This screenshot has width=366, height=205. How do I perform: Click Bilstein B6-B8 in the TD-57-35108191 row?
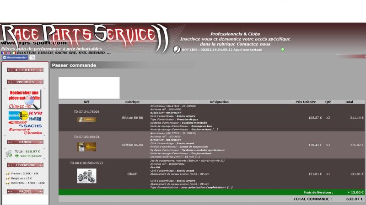pos(132,145)
